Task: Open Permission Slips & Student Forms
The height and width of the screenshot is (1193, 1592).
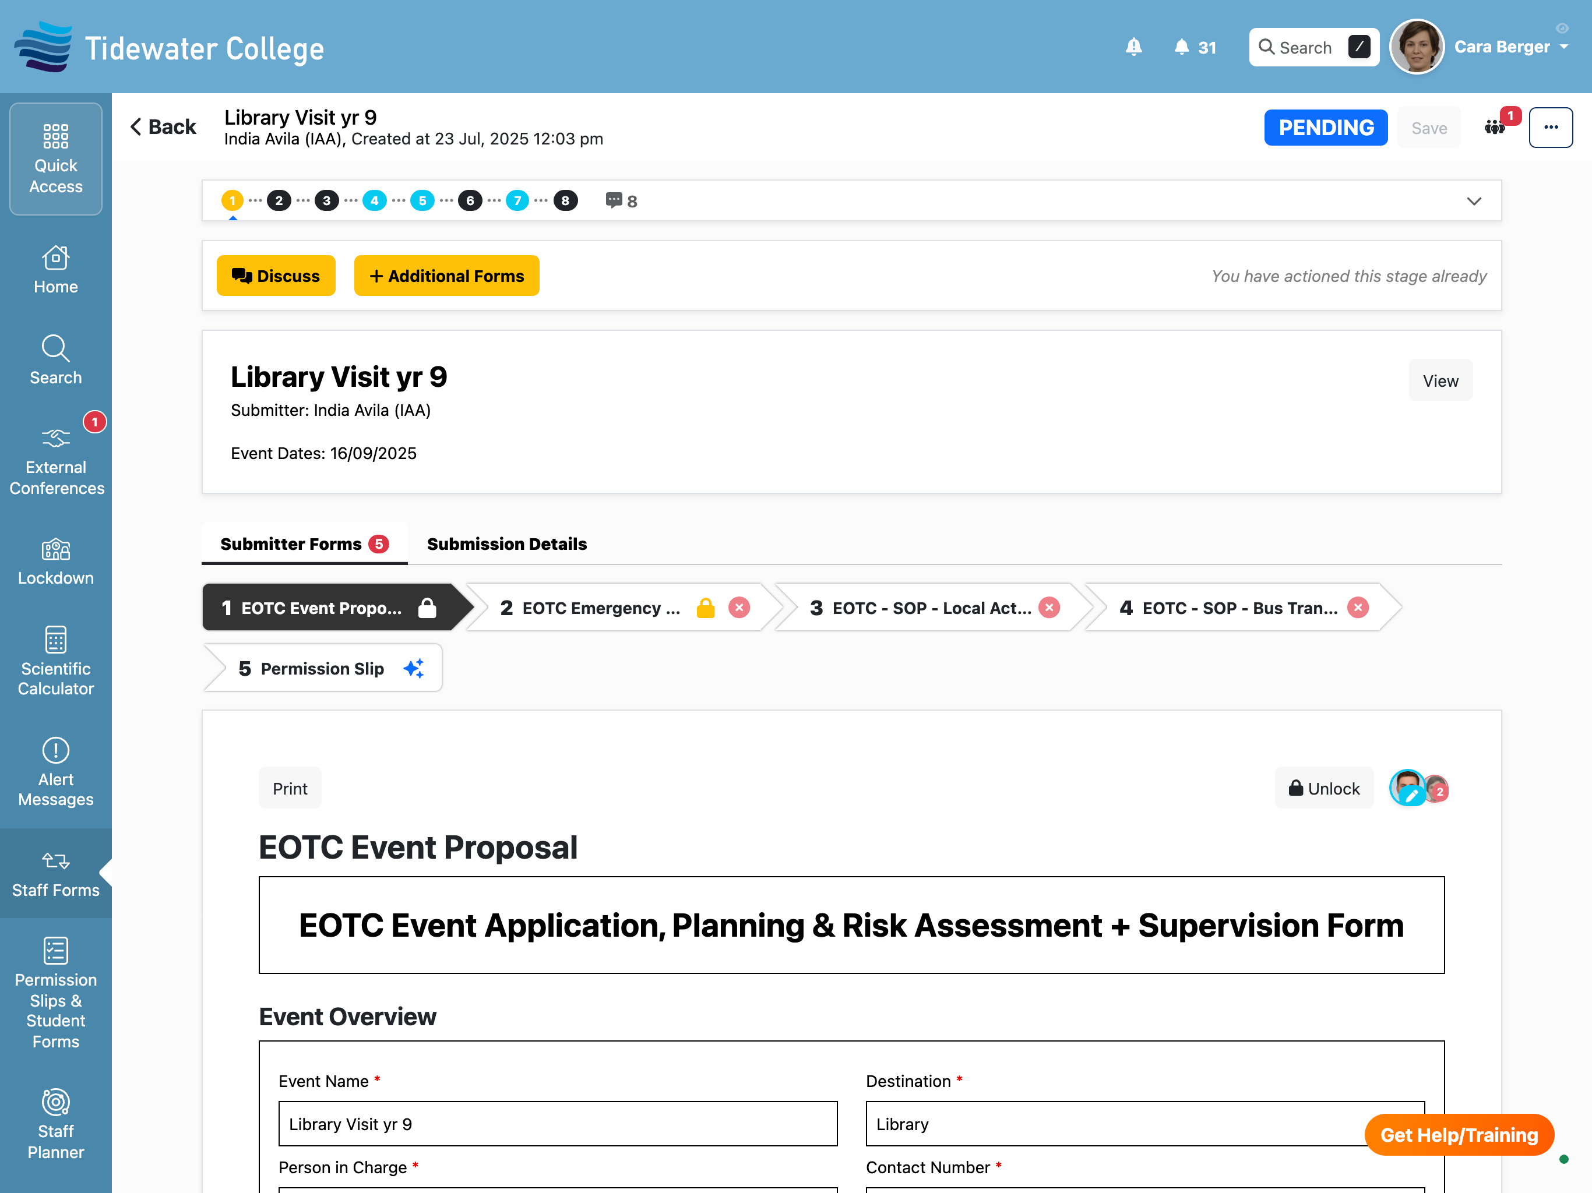Action: [x=55, y=993]
